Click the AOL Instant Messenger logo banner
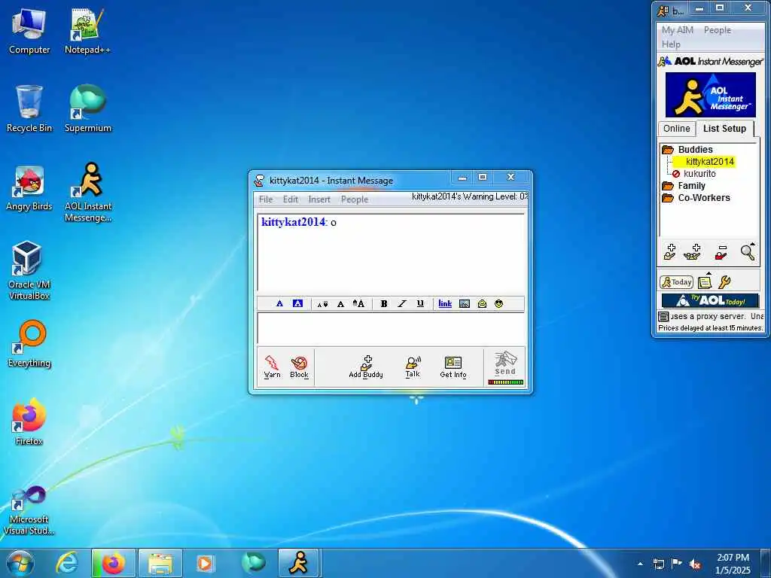This screenshot has width=771, height=578. coord(710,94)
